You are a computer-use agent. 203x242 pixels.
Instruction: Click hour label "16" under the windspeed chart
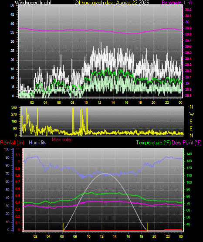126,102
